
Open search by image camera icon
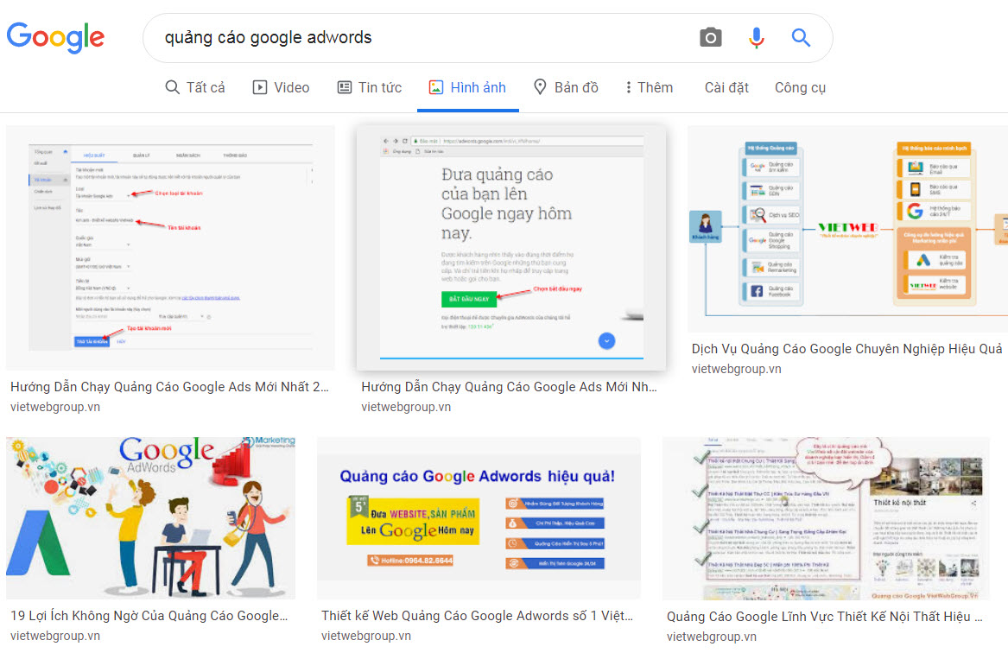tap(710, 37)
